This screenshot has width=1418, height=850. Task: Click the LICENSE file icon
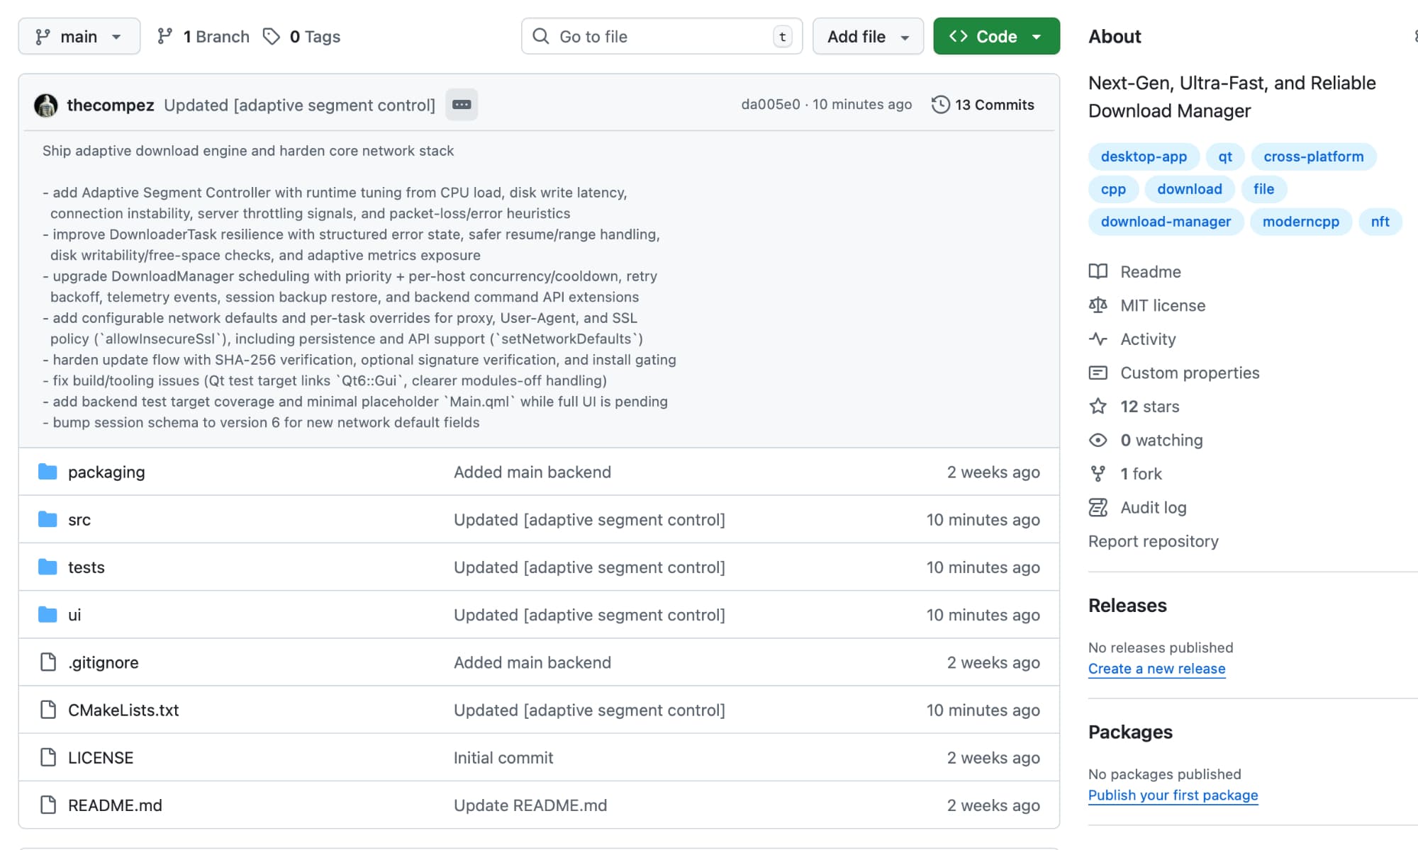tap(48, 757)
